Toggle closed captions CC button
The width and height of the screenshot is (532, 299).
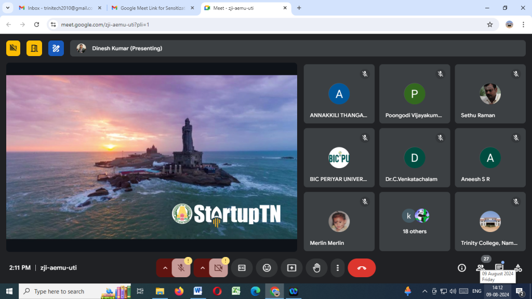pyautogui.click(x=242, y=268)
